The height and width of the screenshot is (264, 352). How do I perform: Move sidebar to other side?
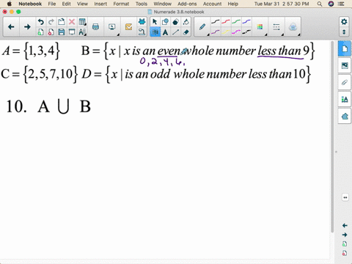pyautogui.click(x=345, y=197)
